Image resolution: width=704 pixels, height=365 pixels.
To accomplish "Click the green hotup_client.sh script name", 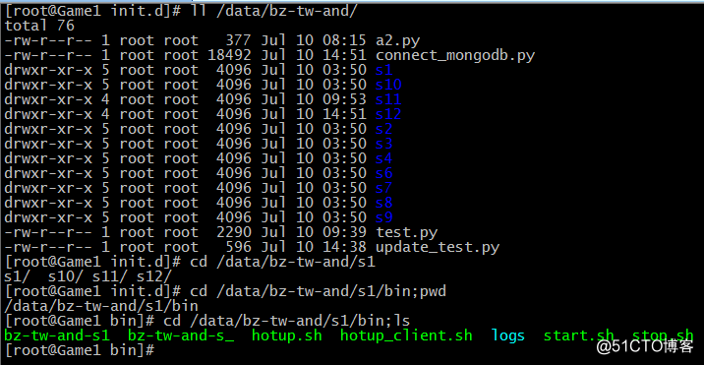I will point(406,335).
